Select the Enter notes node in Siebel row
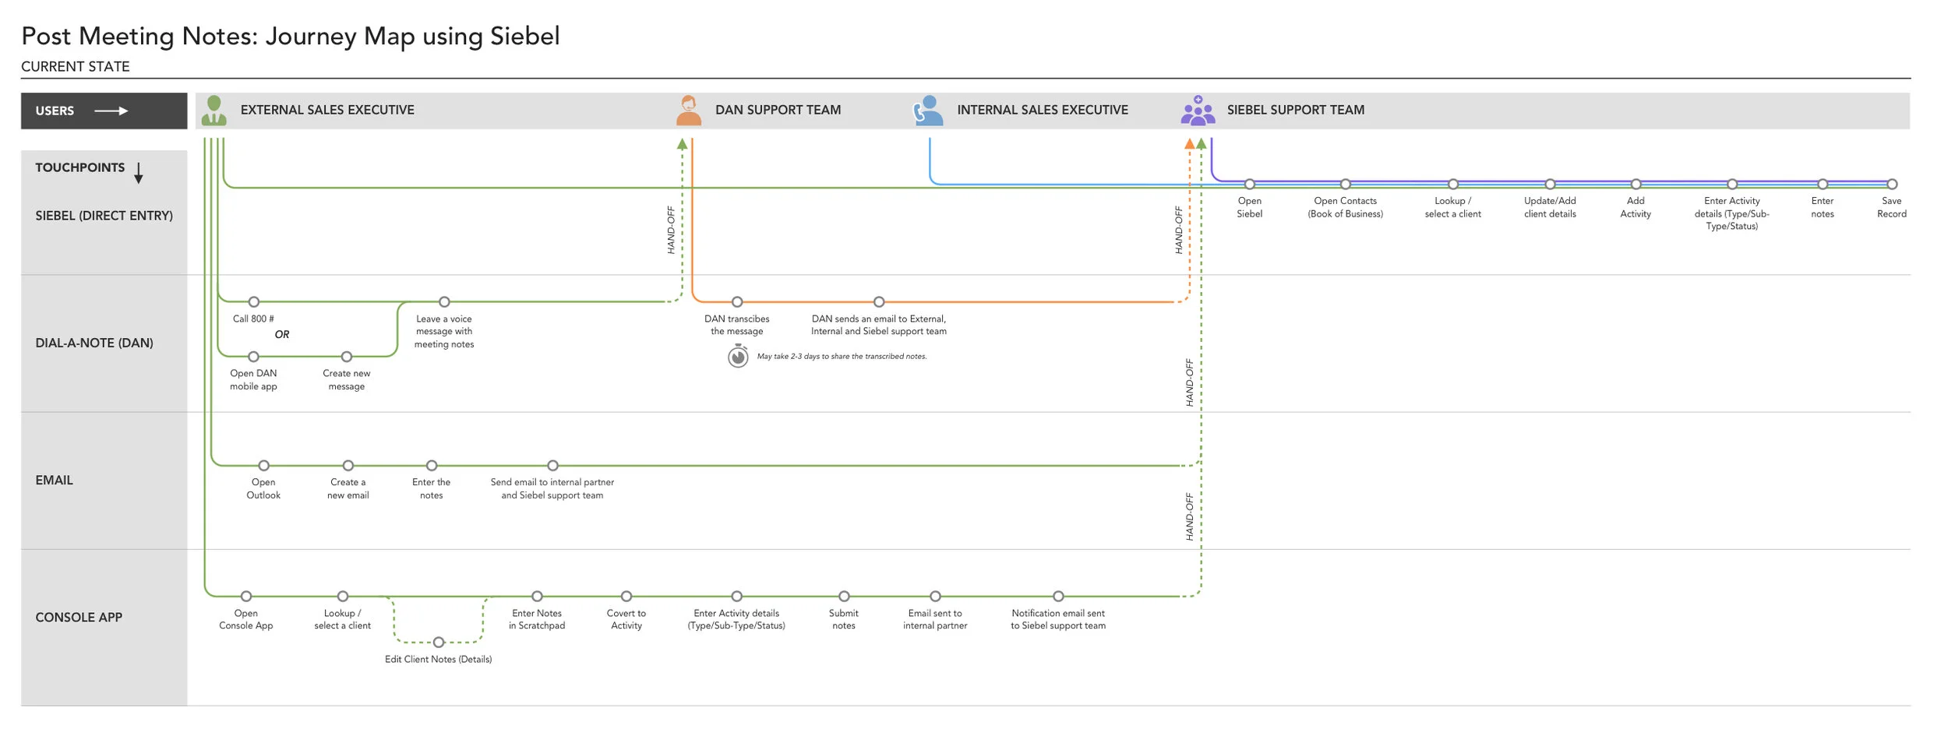The image size is (1948, 736). point(1823,185)
